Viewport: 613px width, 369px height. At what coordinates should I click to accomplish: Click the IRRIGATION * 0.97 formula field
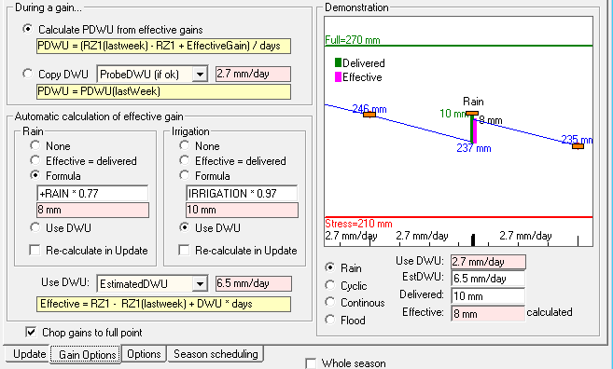[x=242, y=193]
